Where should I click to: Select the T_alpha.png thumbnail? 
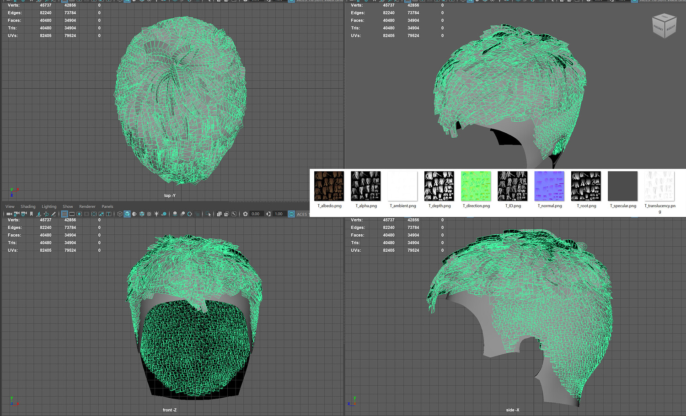(366, 186)
